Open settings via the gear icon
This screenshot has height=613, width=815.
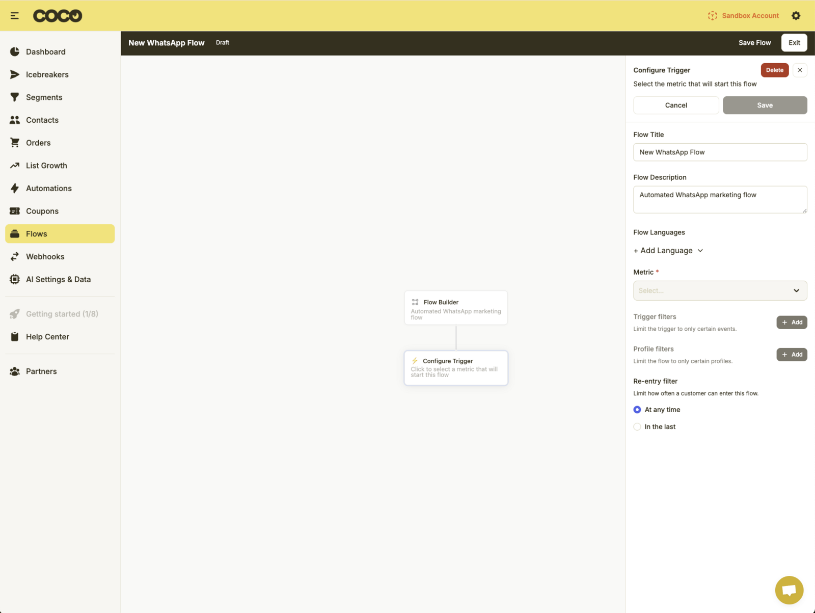coord(796,16)
